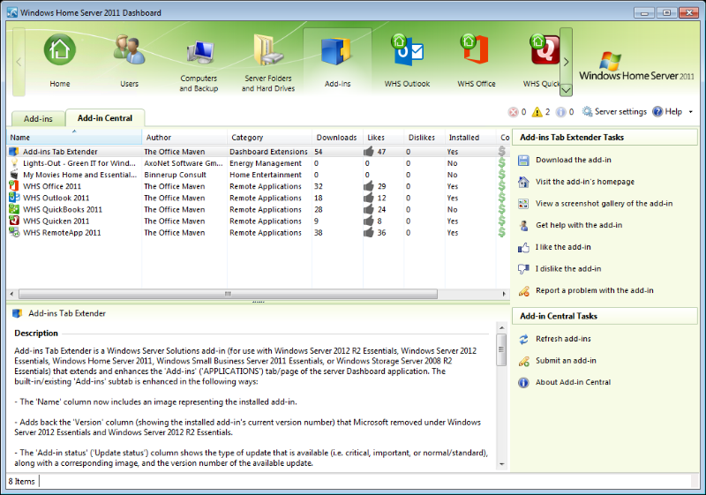Select the WHS Outlook 2011 row
This screenshot has height=495, width=706.
(x=257, y=198)
